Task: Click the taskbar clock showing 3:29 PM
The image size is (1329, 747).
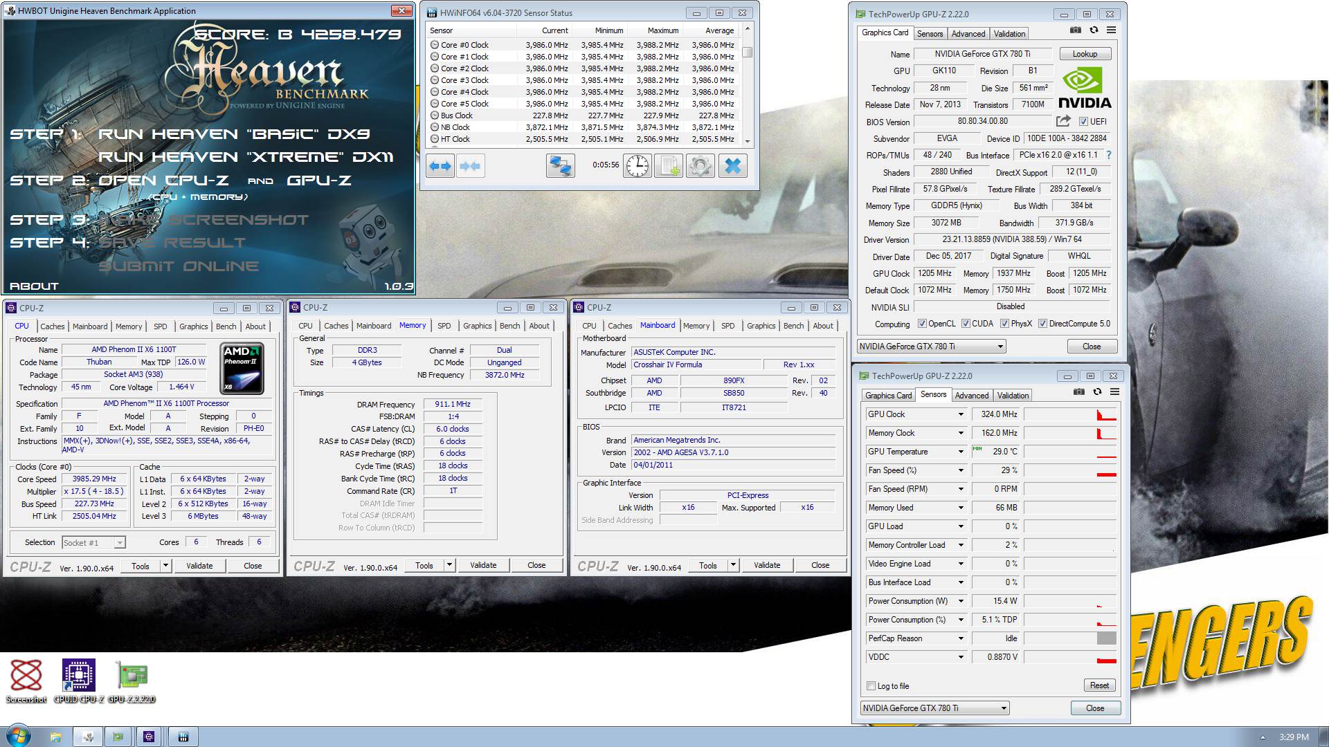Action: pos(1294,737)
